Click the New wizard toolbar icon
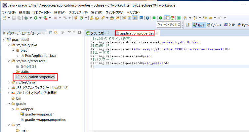The height and width of the screenshot is (132, 249). [x=4, y=18]
